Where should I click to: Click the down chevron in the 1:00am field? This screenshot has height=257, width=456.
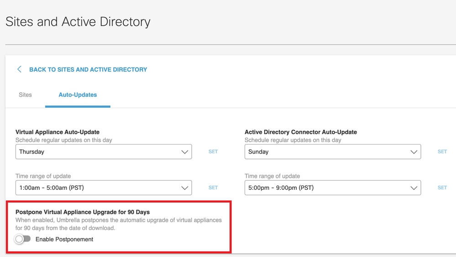[184, 188]
